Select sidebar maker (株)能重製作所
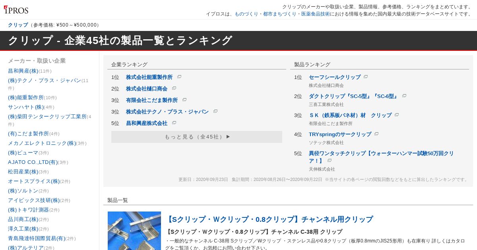The height and width of the screenshot is (250, 477). coord(26,98)
